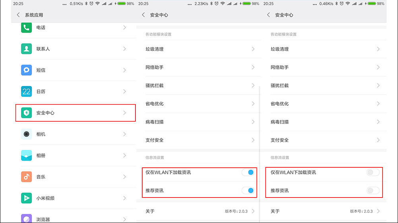This screenshot has width=398, height=223.
Task: Tap Wi-Fi icon in left status bar
Action: click(97, 4)
